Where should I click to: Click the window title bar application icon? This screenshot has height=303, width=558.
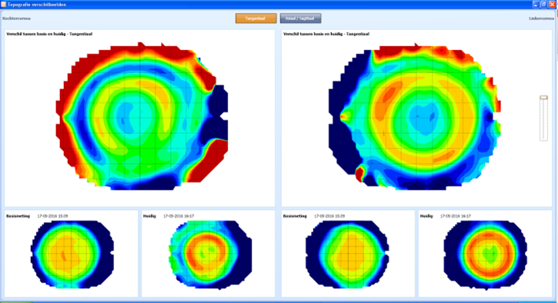[4, 5]
